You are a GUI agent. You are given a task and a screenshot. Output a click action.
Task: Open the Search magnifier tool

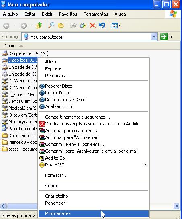point(52,25)
